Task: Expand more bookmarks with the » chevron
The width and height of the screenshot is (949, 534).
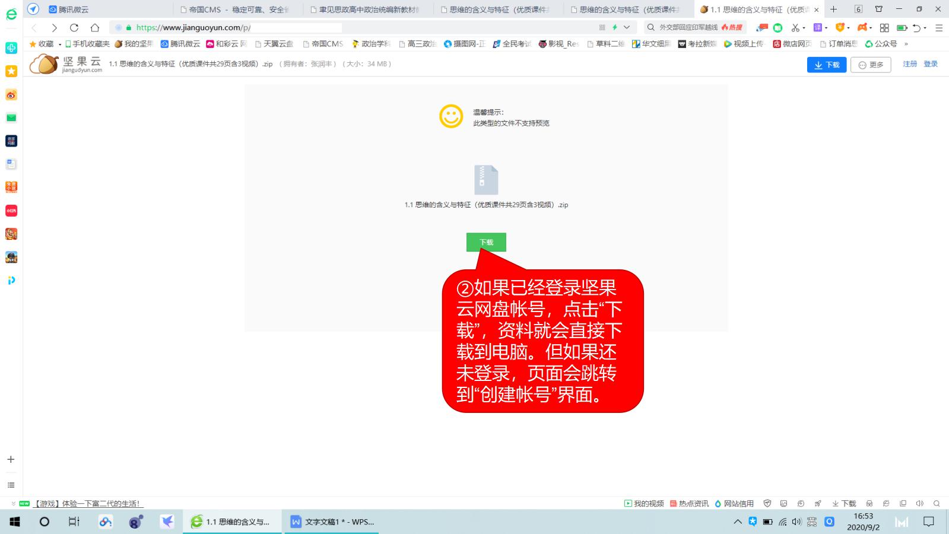Action: 906,44
